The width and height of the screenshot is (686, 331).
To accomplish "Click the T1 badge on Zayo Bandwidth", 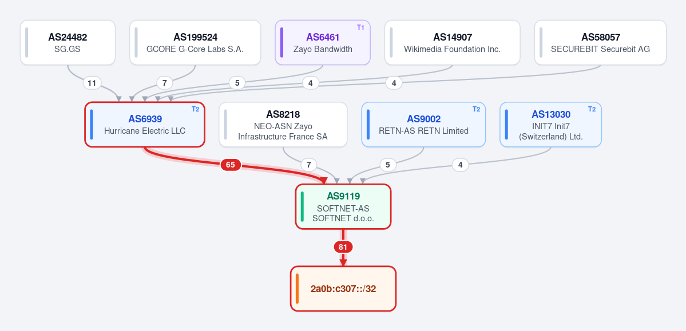I will click(360, 27).
